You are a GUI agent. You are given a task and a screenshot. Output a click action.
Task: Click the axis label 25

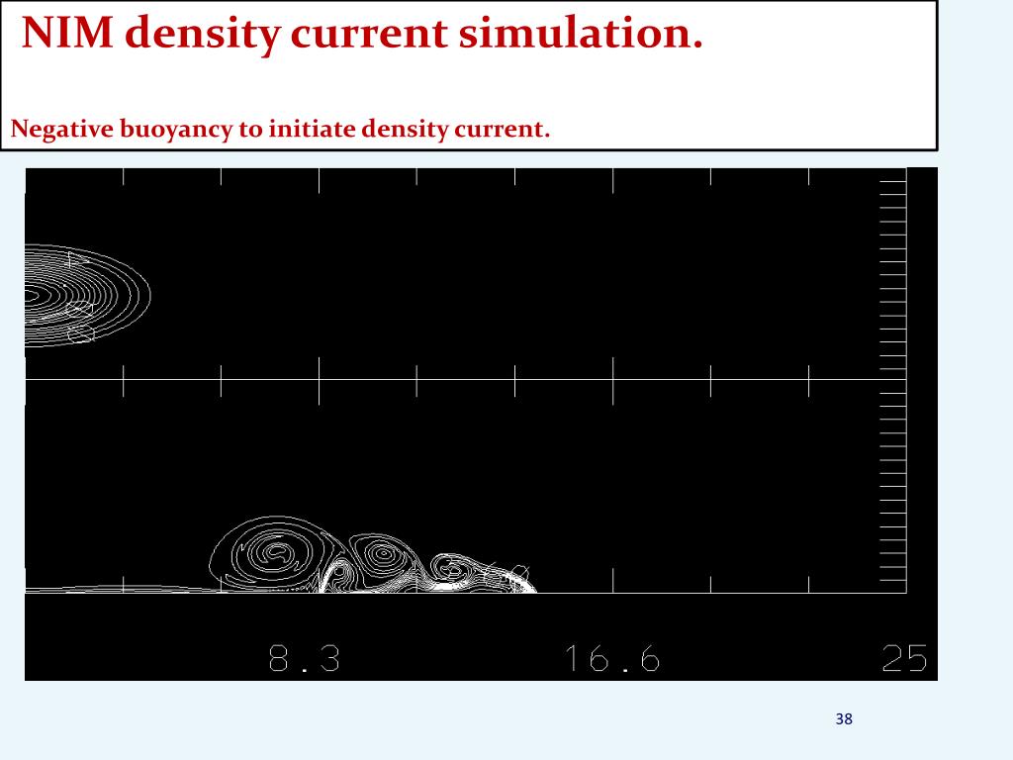pos(904,658)
